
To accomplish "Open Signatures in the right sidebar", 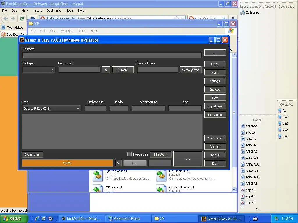I will tap(215, 106).
